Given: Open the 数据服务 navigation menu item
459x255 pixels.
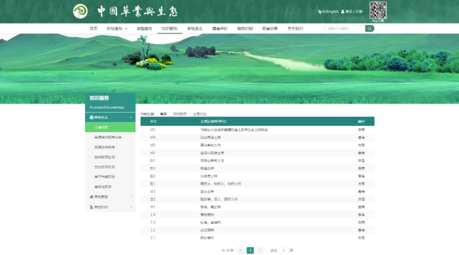Looking at the screenshot, I should [x=144, y=29].
